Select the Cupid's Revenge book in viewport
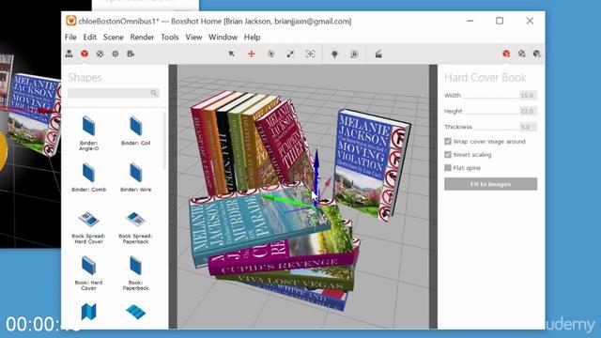This screenshot has height=338, width=601. 282,265
